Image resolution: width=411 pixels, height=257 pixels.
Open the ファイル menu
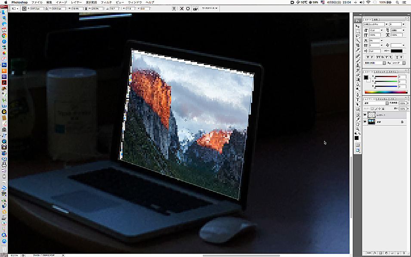pos(37,2)
